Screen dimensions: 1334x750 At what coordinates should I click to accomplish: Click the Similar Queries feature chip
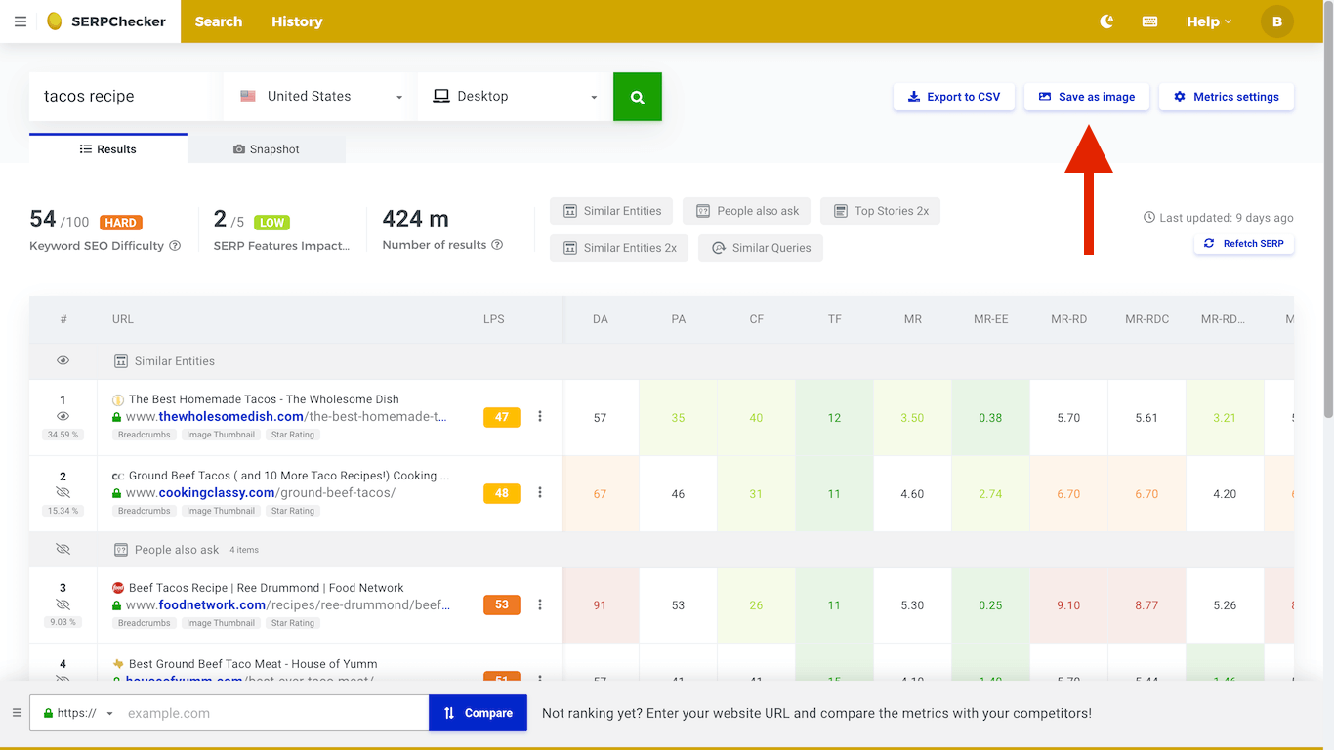[761, 248]
